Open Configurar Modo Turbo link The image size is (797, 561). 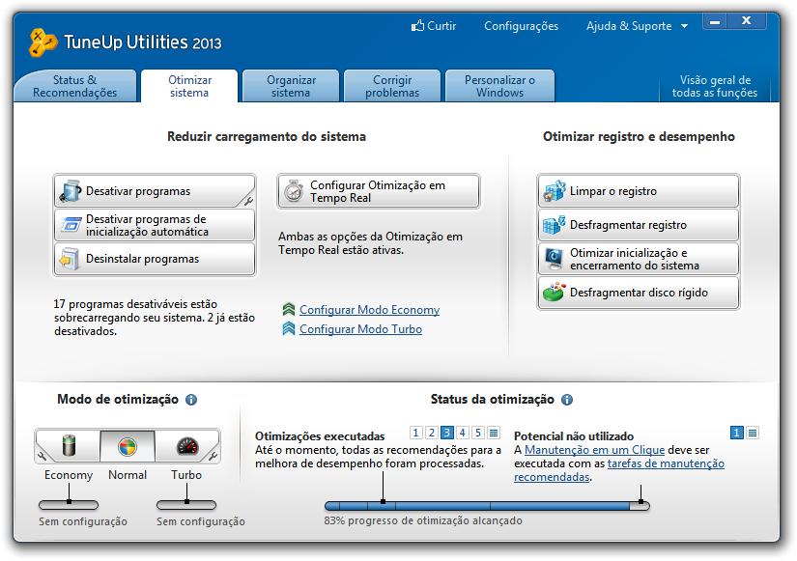coord(360,328)
